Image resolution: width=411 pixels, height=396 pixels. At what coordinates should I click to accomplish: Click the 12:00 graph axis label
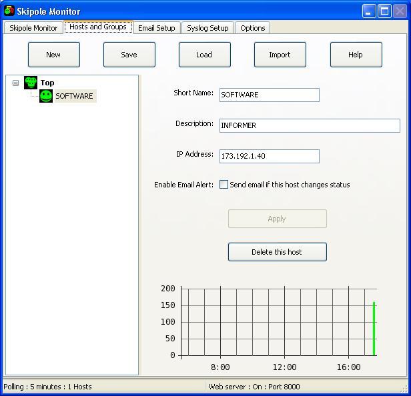point(284,367)
